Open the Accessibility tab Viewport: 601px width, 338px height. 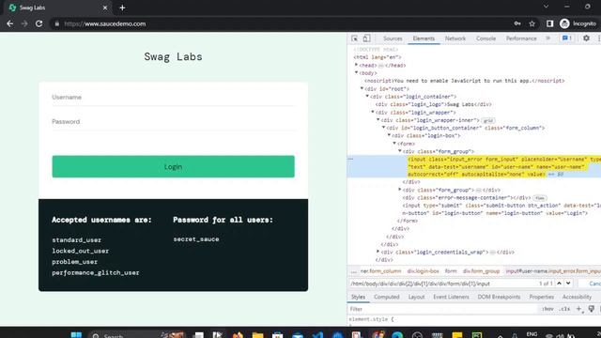coord(577,297)
